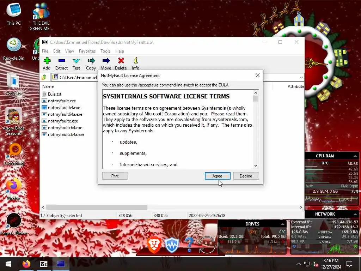Open the Tools menu
This screenshot has width=361, height=271.
pyautogui.click(x=105, y=51)
